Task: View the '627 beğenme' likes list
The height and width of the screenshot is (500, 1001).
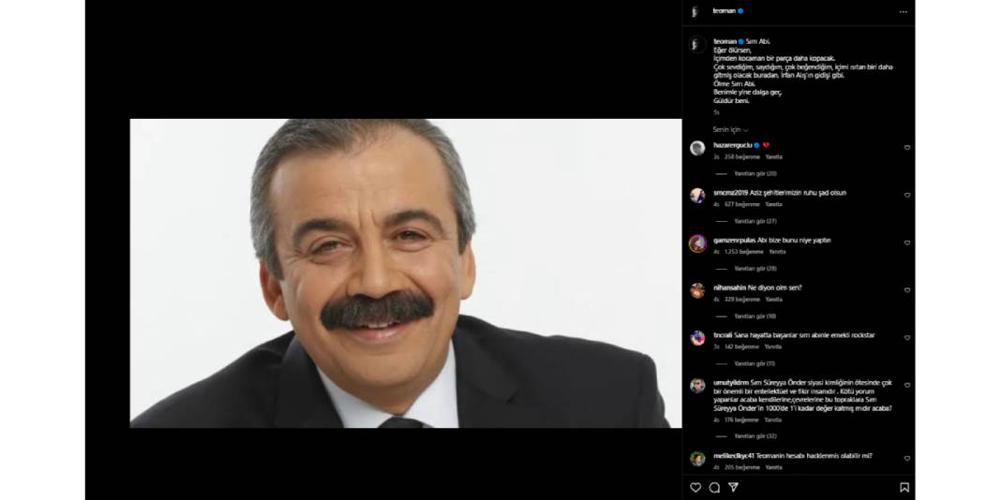Action: [x=741, y=204]
